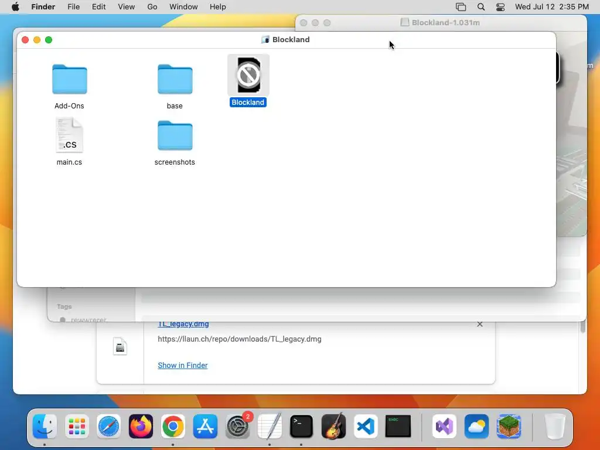Viewport: 600px width, 450px height.
Task: Open Visual Studio from the Dock
Action: pyautogui.click(x=444, y=426)
